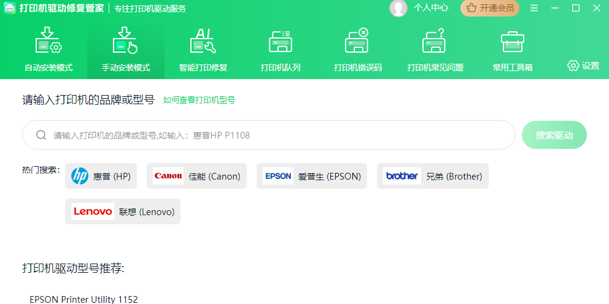Open the hamburger menu in title bar

[x=534, y=8]
